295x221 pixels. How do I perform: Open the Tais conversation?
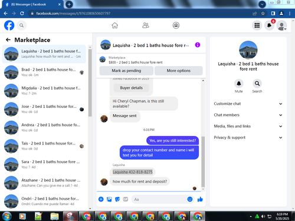44,146
